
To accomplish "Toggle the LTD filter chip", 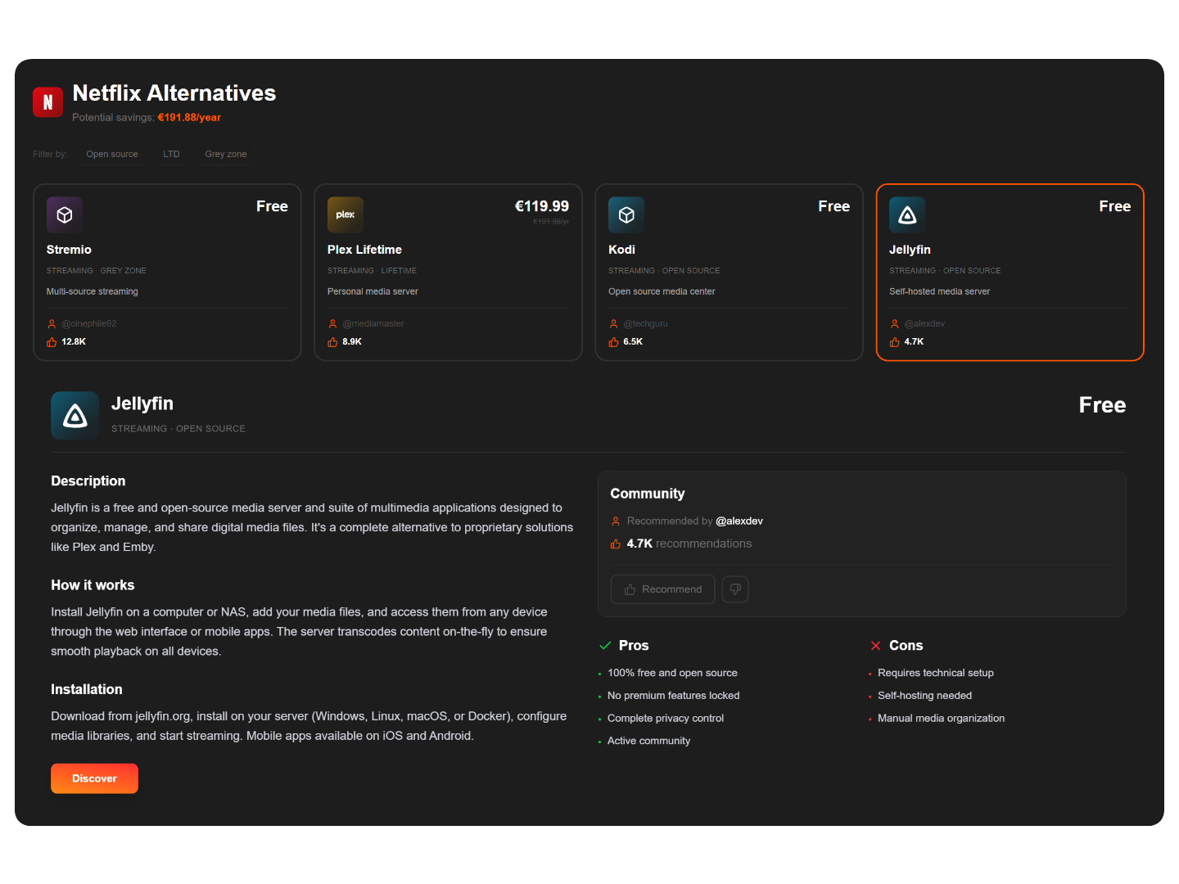I will click(x=171, y=154).
